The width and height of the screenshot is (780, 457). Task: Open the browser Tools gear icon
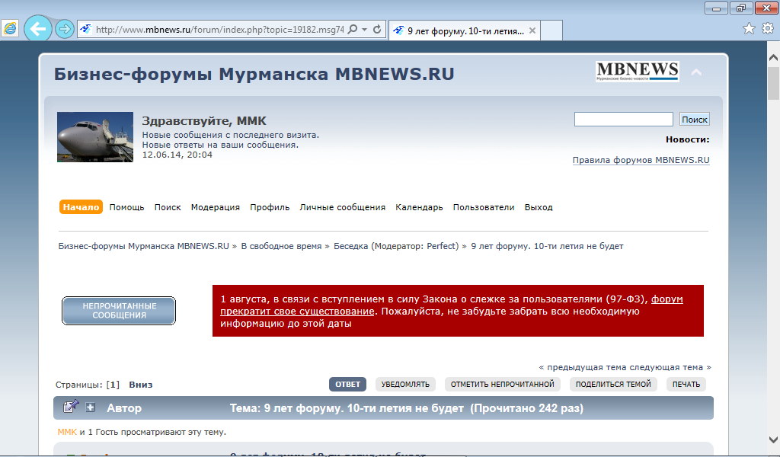[x=767, y=29]
